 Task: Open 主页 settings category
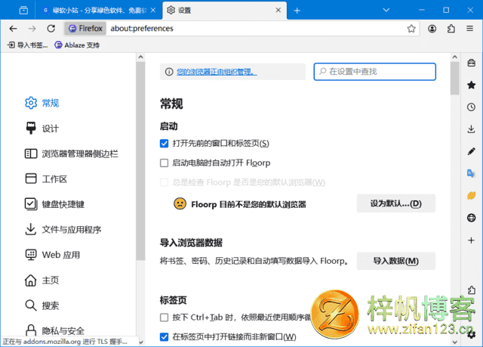[42, 280]
